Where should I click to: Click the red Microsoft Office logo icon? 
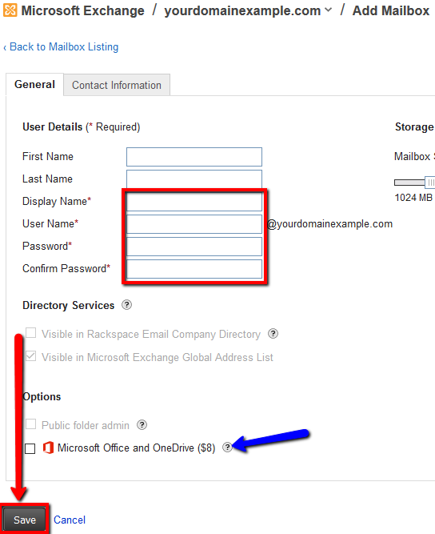[48, 448]
